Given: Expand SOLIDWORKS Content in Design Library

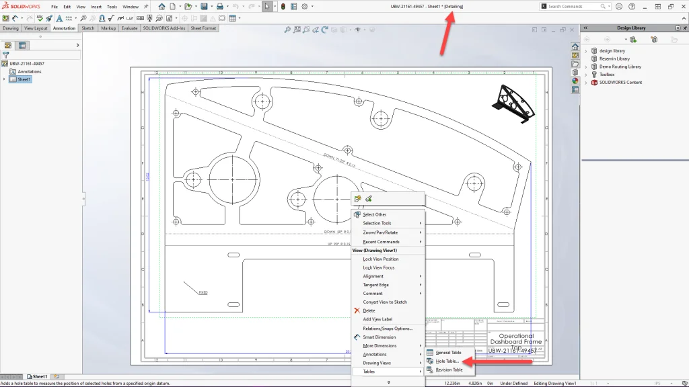Looking at the screenshot, I should click(x=586, y=82).
